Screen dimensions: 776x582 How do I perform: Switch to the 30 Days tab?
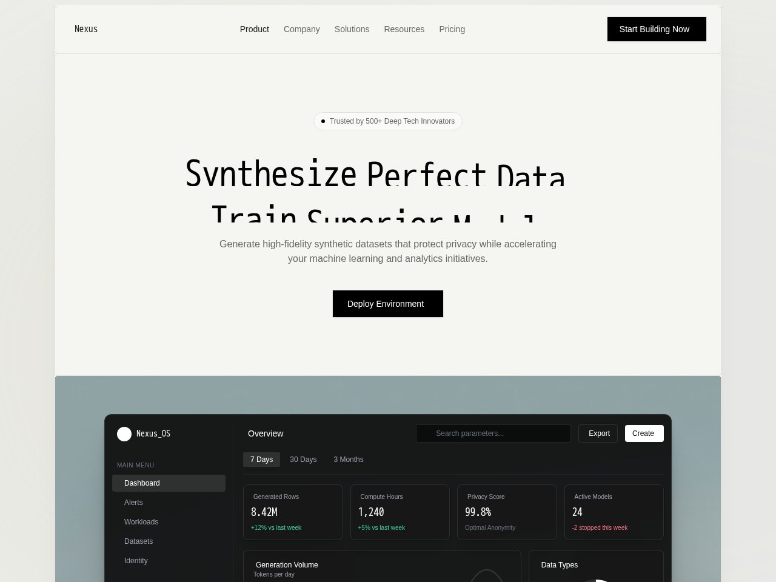[303, 460]
